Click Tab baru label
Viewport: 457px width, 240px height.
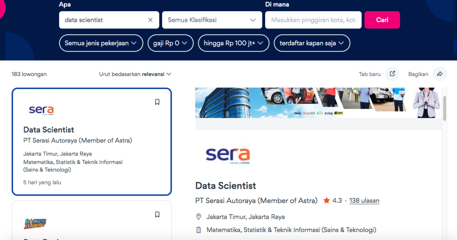370,74
